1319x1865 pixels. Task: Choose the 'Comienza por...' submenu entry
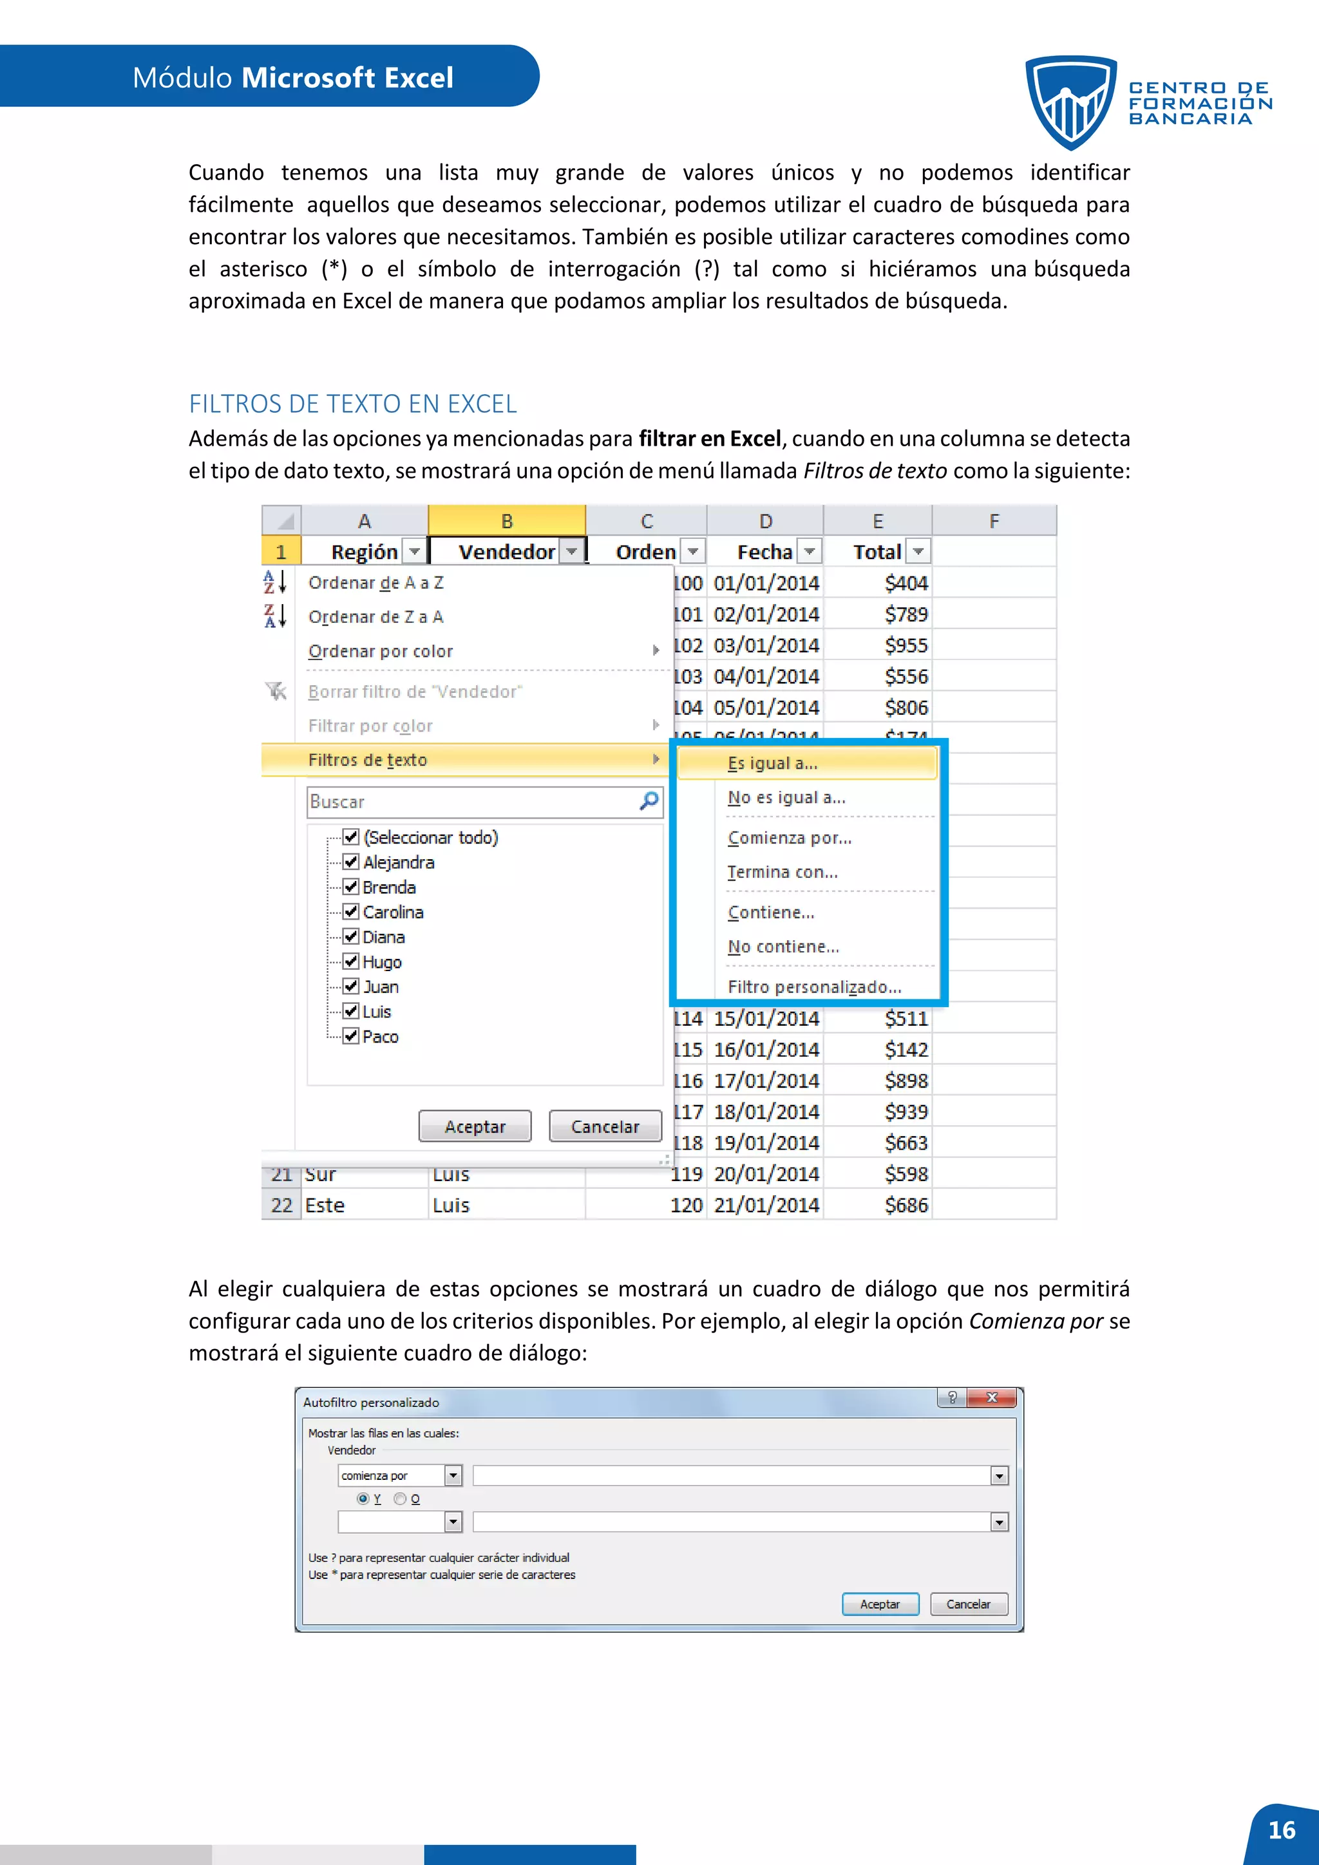[789, 837]
